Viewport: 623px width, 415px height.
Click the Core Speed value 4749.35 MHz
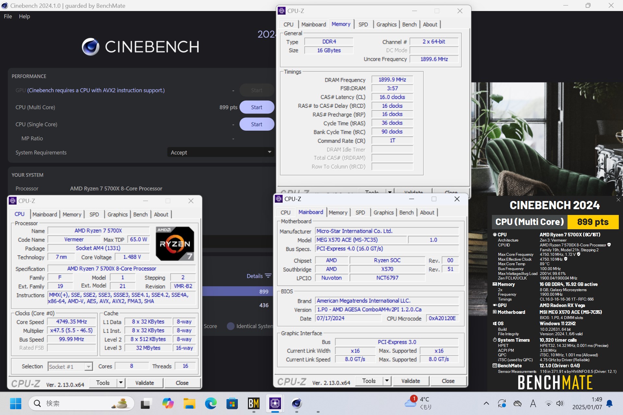pos(71,322)
